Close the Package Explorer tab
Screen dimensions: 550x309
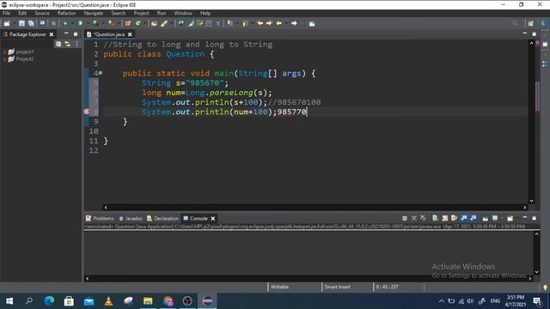click(x=52, y=34)
